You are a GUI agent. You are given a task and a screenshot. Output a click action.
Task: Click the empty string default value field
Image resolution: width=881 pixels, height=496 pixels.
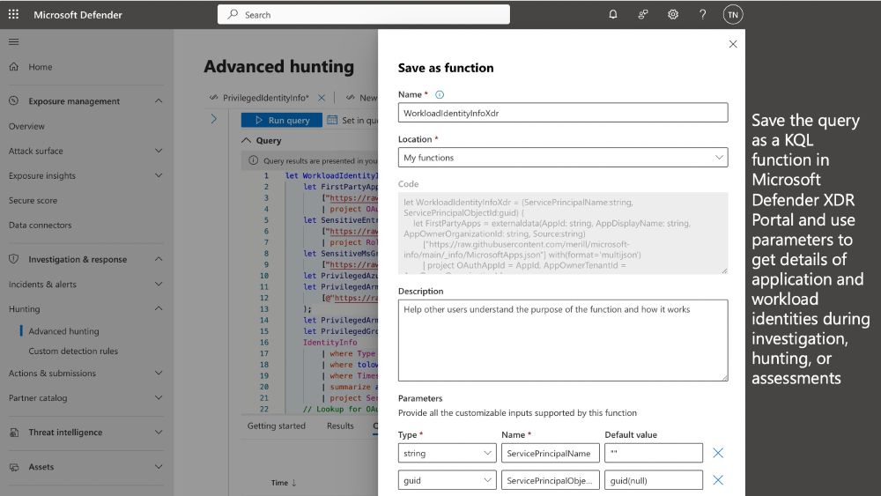tap(654, 453)
